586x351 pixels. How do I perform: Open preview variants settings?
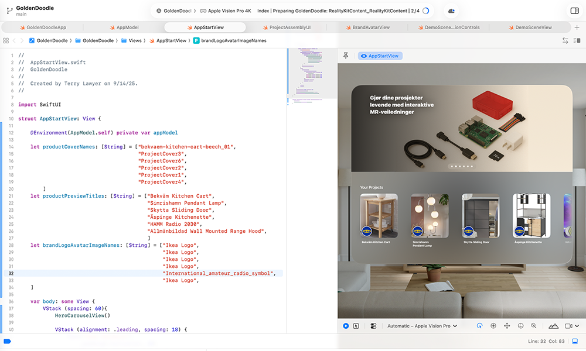click(373, 326)
